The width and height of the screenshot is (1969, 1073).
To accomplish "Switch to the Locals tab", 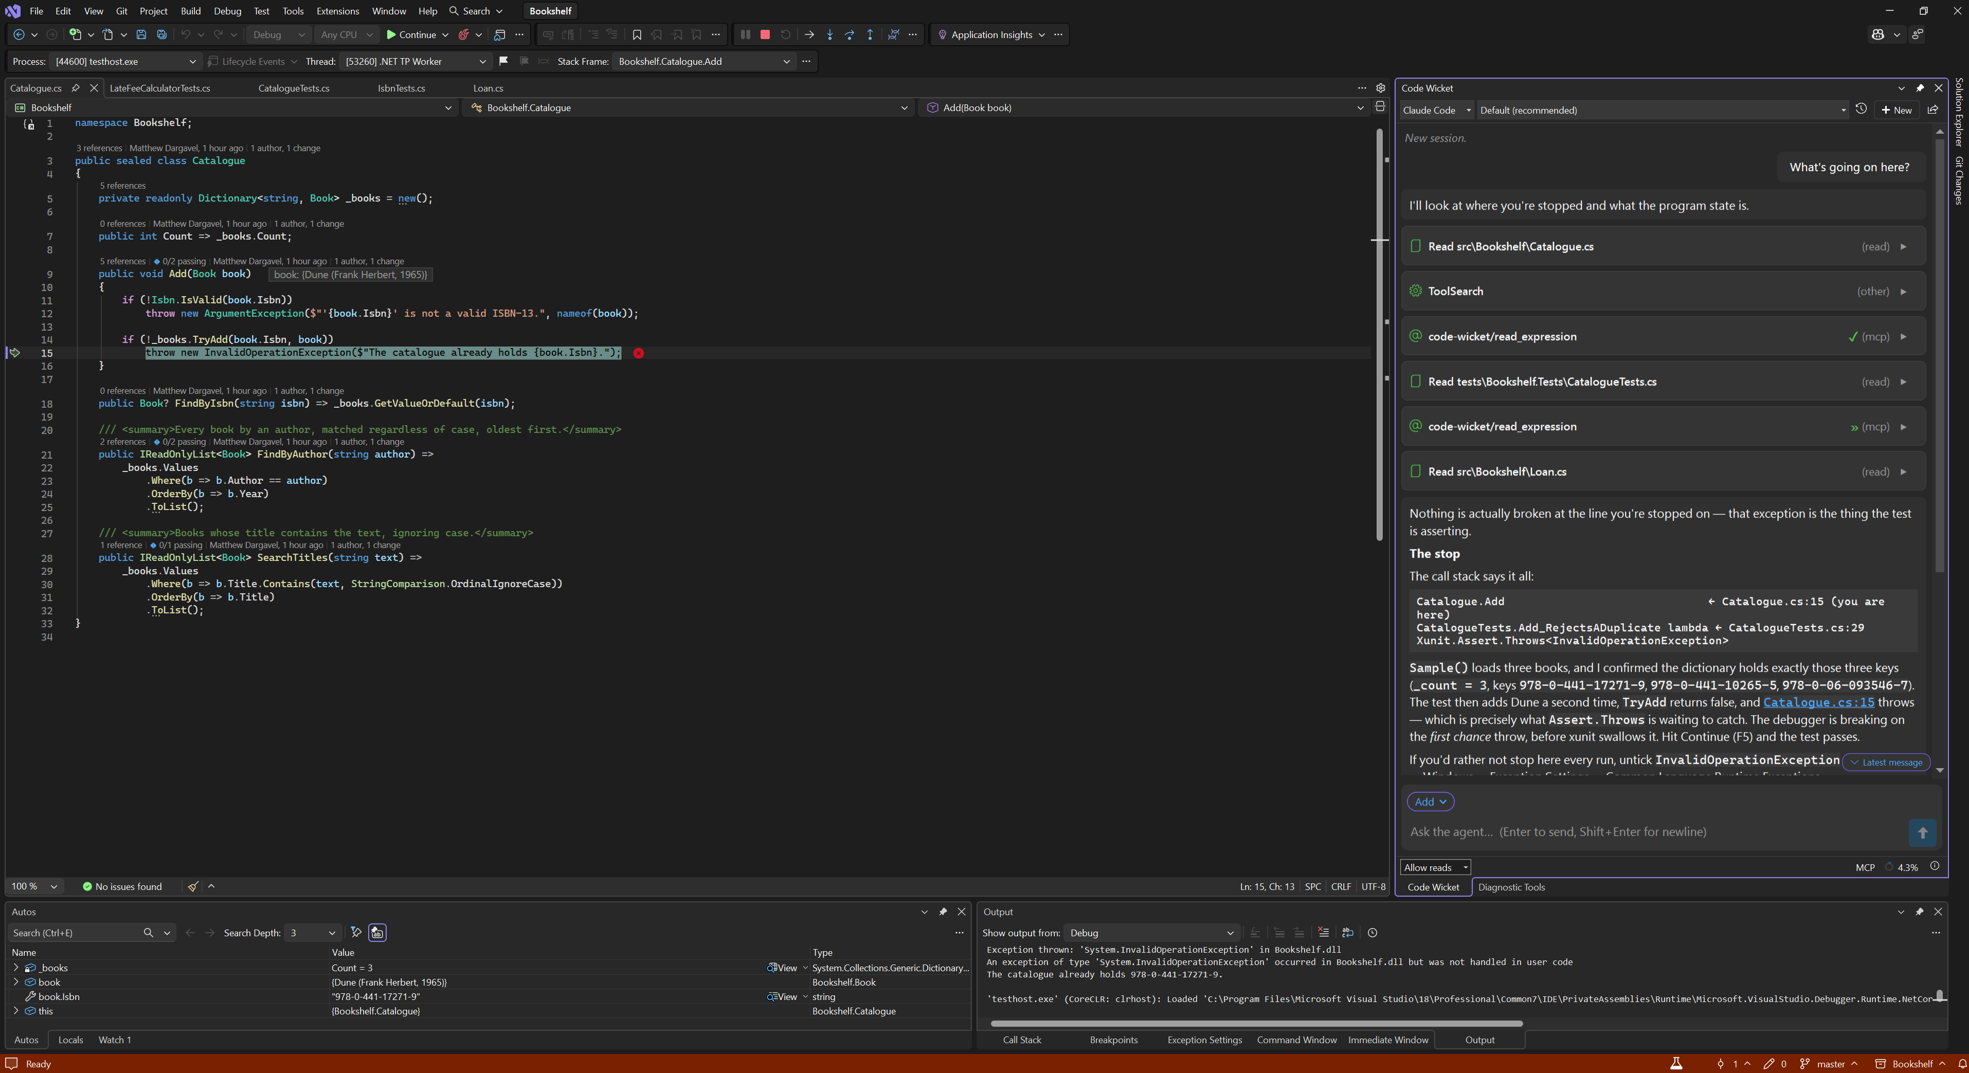I will tap(70, 1040).
